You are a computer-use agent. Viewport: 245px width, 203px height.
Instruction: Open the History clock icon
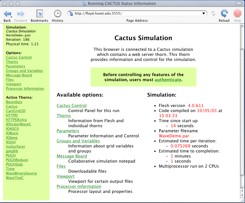57,14
